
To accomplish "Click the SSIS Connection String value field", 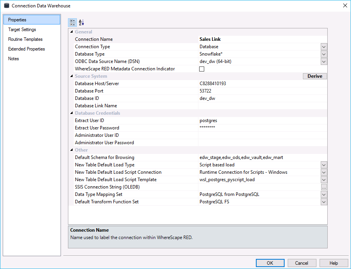I will point(259,187).
